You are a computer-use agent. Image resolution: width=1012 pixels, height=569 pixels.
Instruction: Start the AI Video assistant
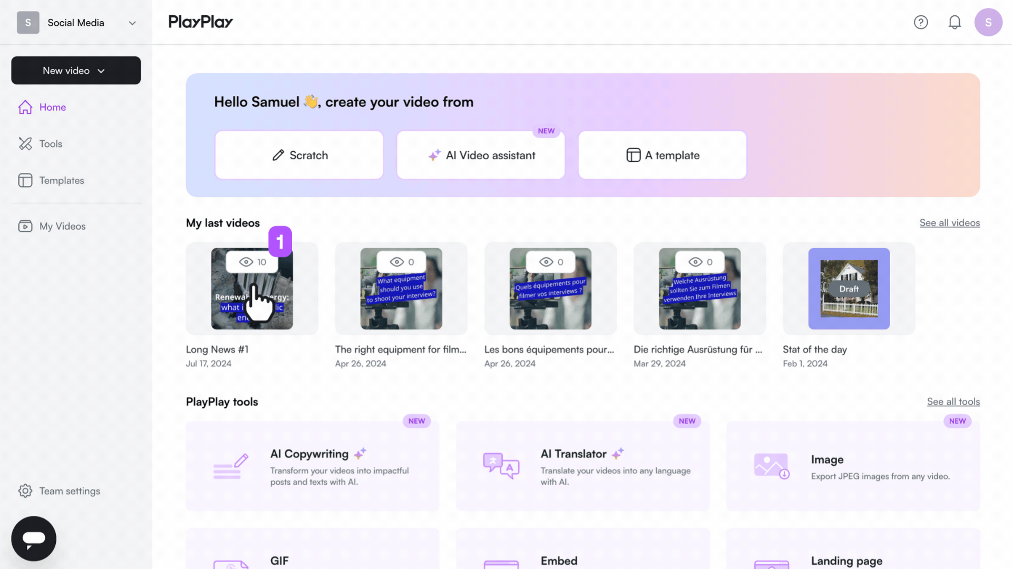[481, 155]
